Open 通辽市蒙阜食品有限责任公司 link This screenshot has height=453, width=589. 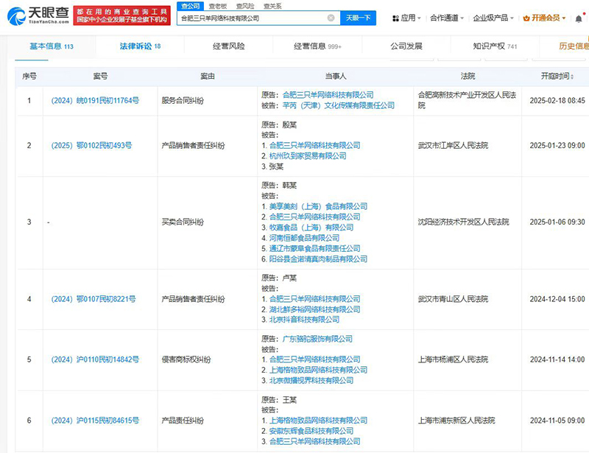tap(315, 248)
